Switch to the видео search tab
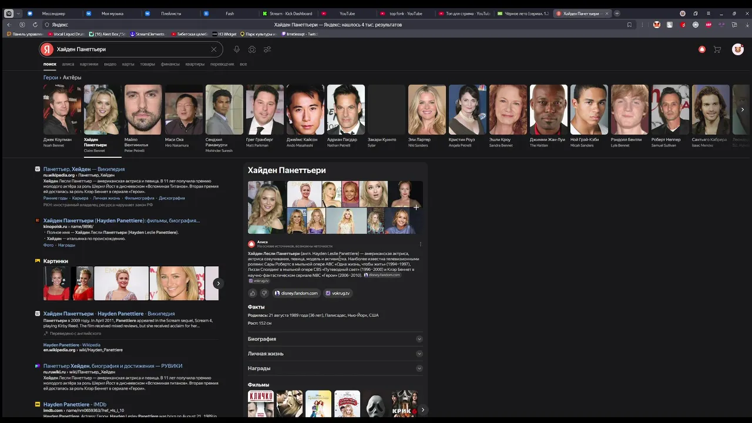This screenshot has height=423, width=752. tap(110, 64)
